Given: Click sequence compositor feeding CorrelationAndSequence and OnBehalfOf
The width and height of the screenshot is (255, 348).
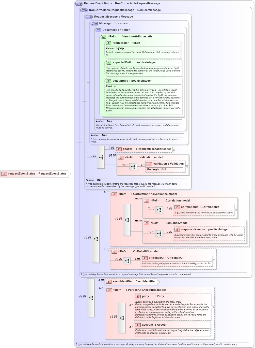Looking at the screenshot, I should point(96,239).
